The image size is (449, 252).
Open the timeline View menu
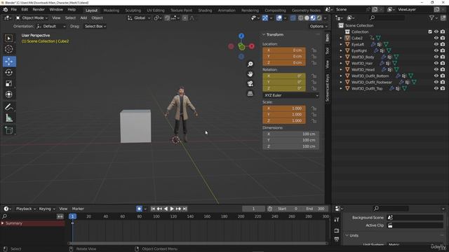click(63, 209)
